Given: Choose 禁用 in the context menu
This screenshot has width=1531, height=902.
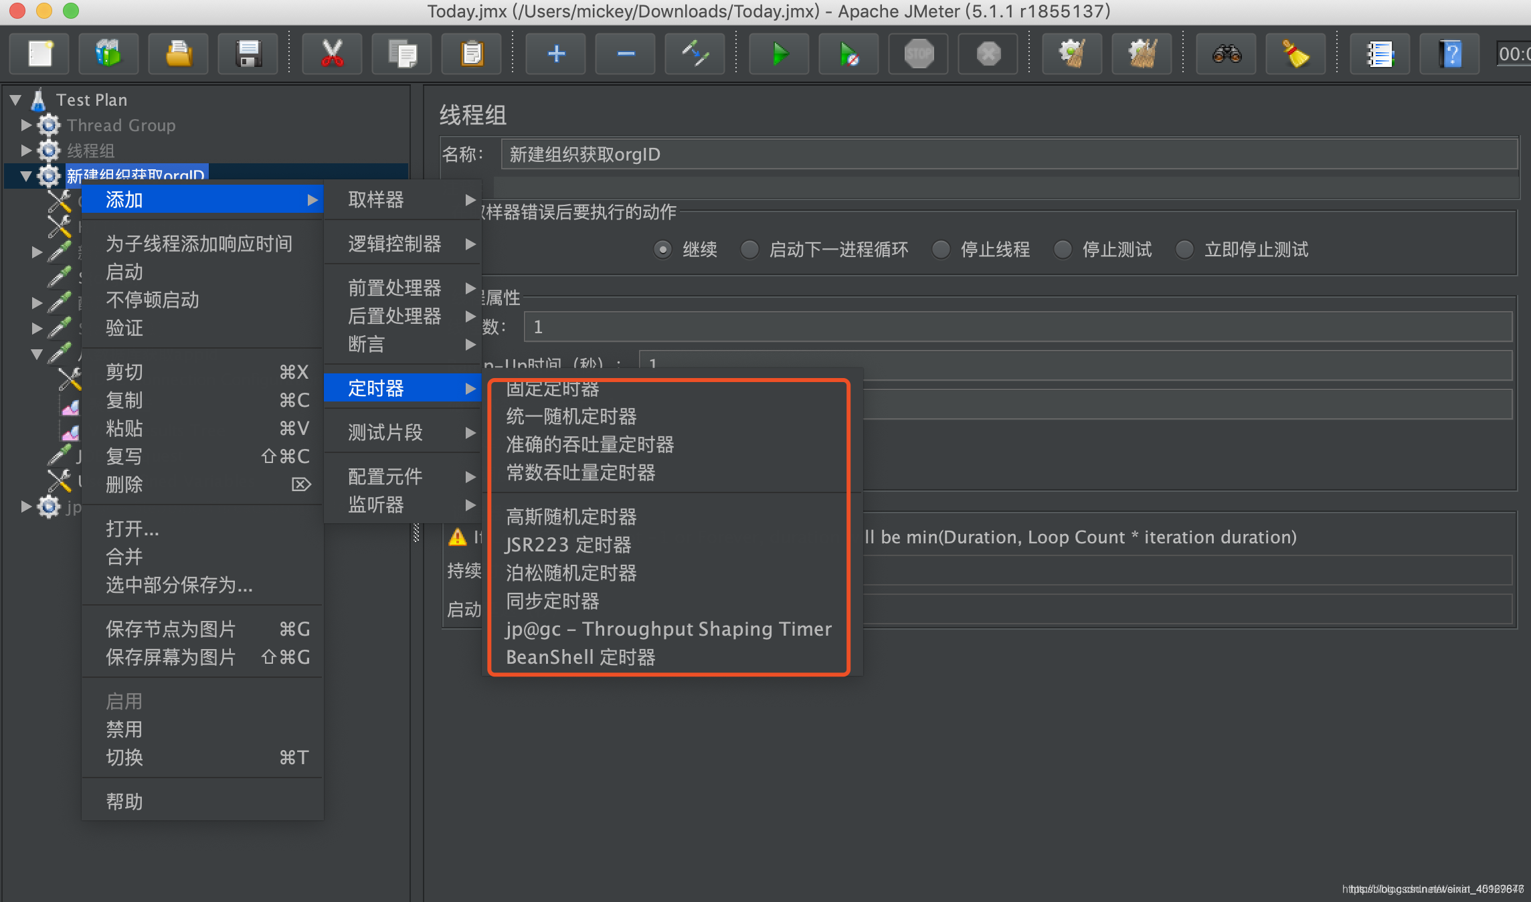Looking at the screenshot, I should pos(202,729).
